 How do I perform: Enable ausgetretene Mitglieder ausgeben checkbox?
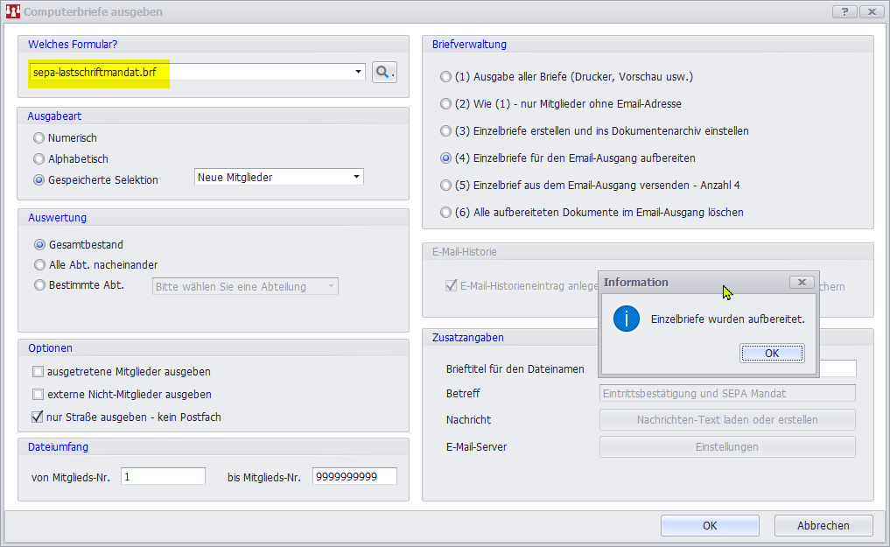(38, 372)
